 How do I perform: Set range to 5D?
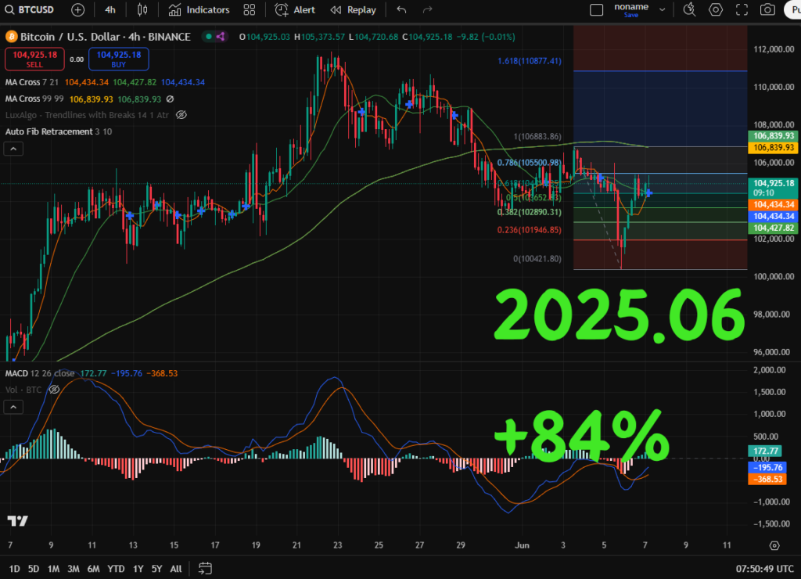tap(34, 569)
